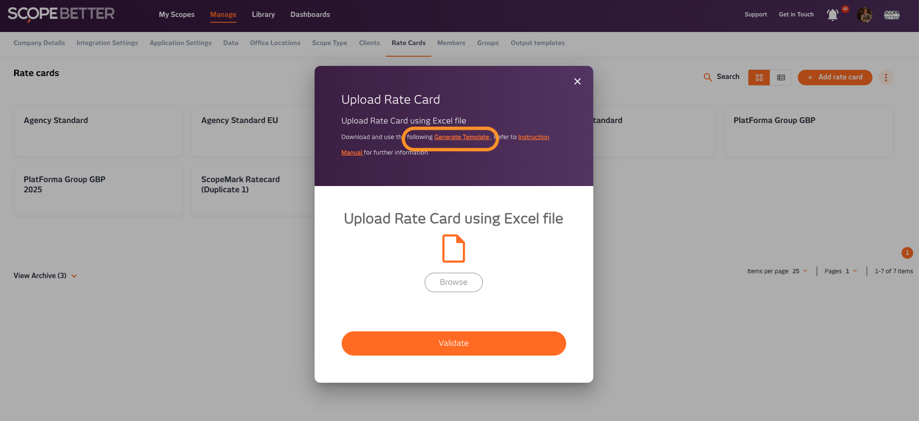Switch to list view layout
The image size is (919, 421).
pyautogui.click(x=781, y=78)
